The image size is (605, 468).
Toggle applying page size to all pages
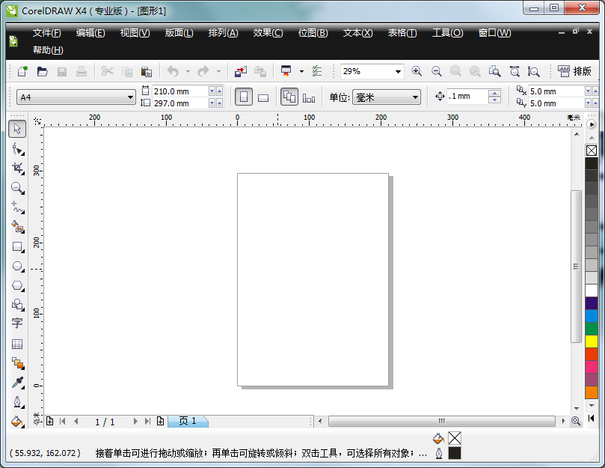point(288,97)
